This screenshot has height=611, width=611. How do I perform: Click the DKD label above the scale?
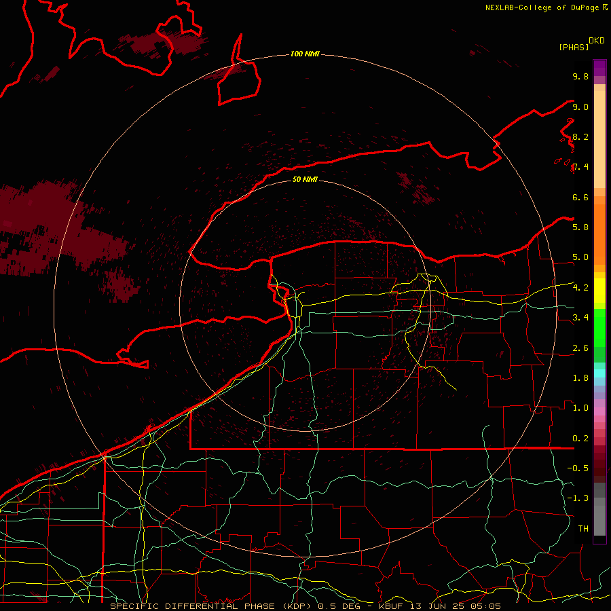tap(597, 41)
